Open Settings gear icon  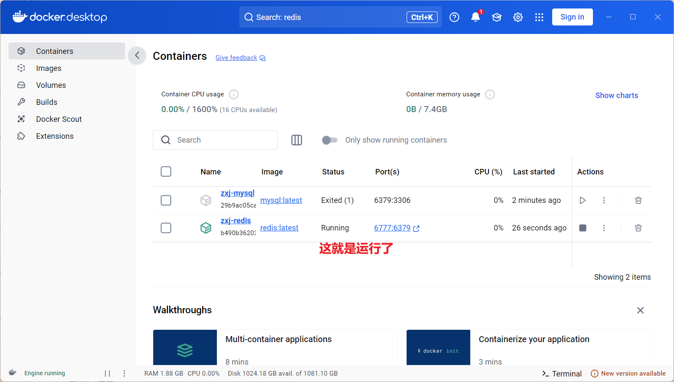518,17
